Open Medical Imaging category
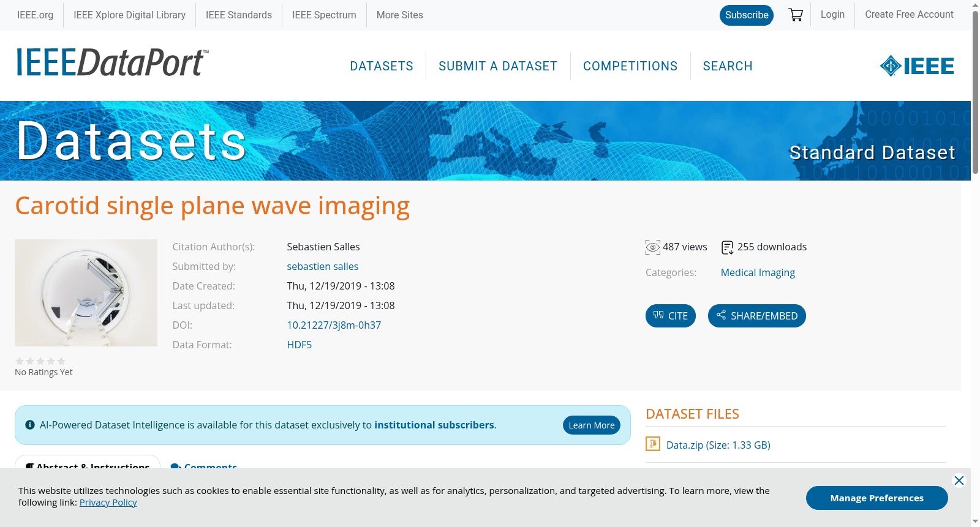Image resolution: width=980 pixels, height=527 pixels. click(758, 272)
